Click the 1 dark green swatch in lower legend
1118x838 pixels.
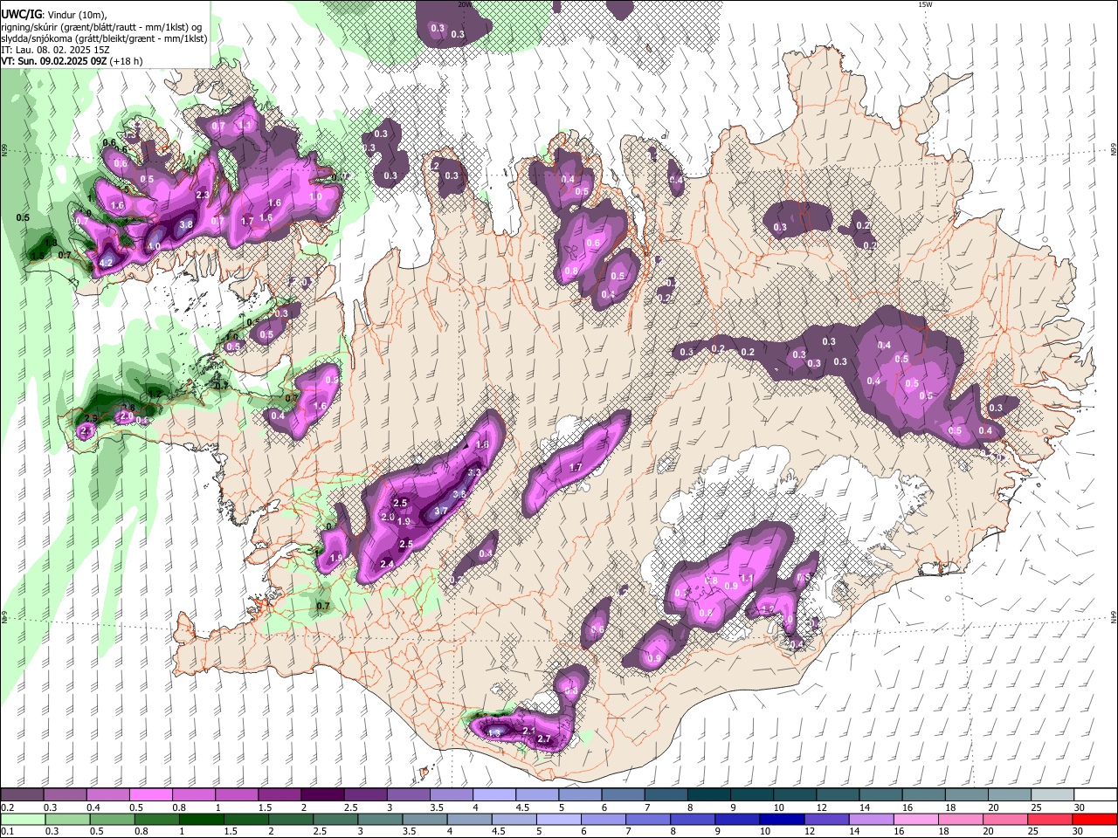pos(200,819)
